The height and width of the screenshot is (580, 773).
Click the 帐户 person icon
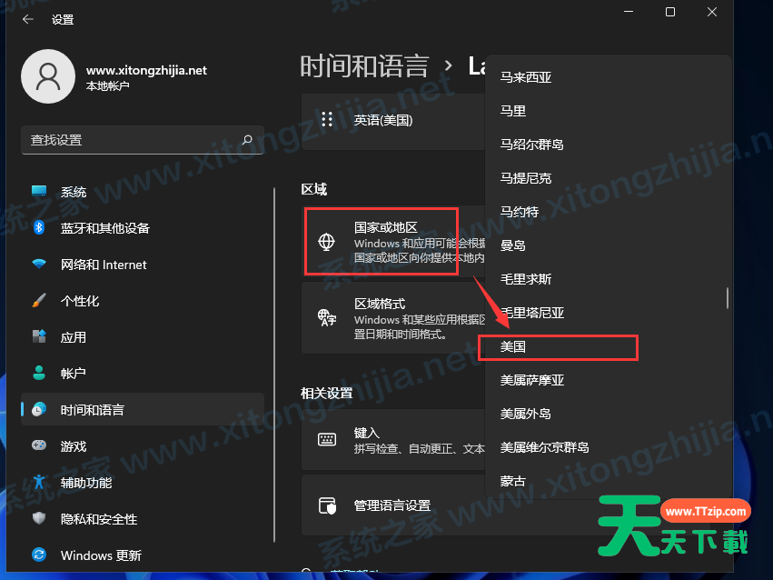tap(39, 373)
